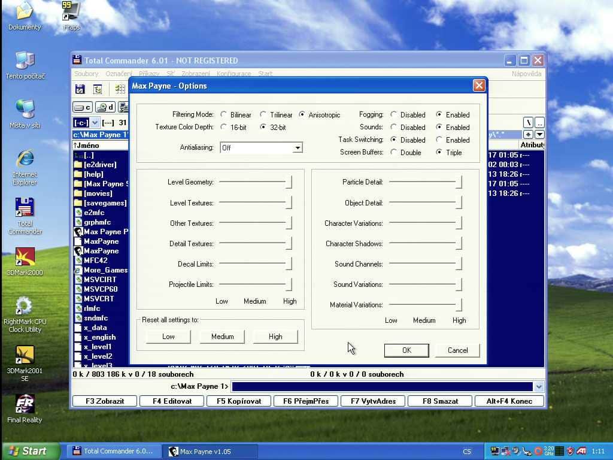
Task: Click the Character Shadows slider
Action: [426, 244]
